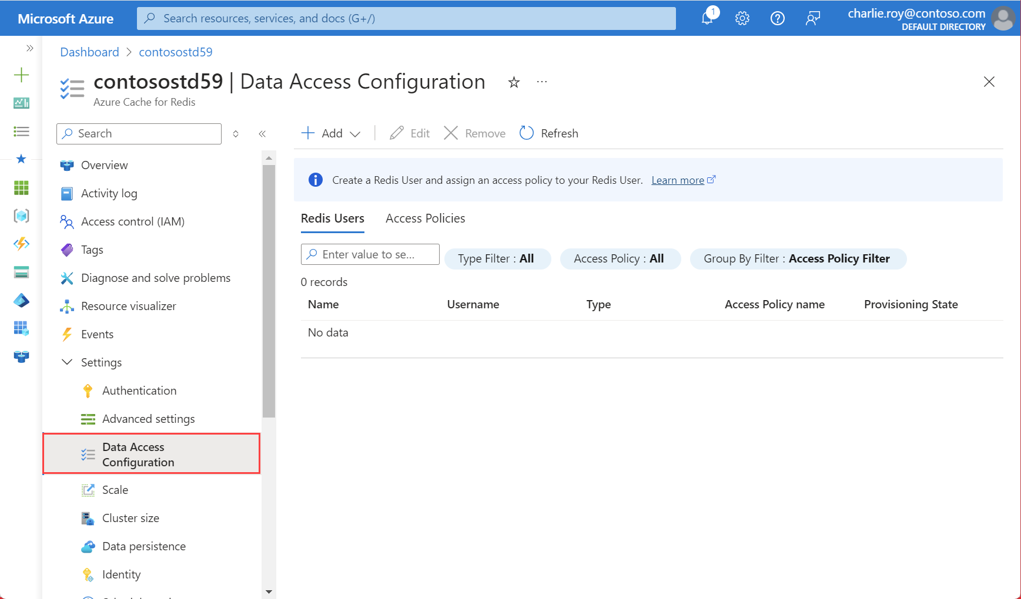Open the feedback icon in the top bar

(813, 18)
